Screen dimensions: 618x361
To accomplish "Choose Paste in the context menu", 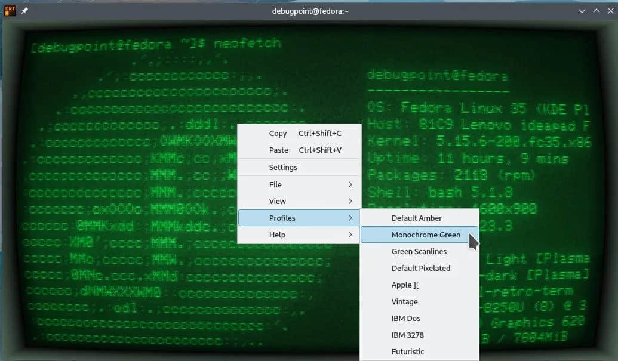I will click(279, 150).
